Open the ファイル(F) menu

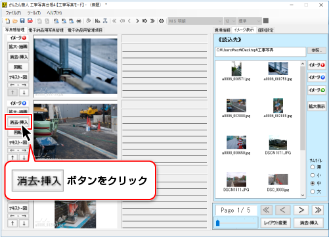[x=13, y=13]
